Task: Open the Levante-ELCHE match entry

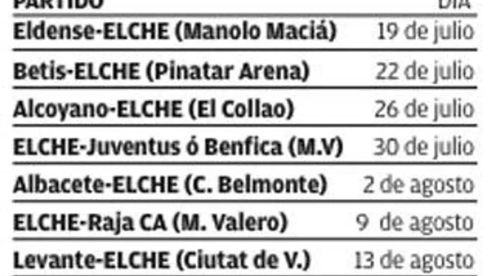Action: (90, 260)
